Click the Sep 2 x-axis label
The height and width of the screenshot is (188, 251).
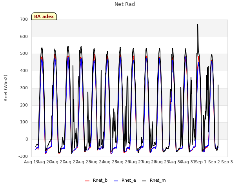pos(214,162)
